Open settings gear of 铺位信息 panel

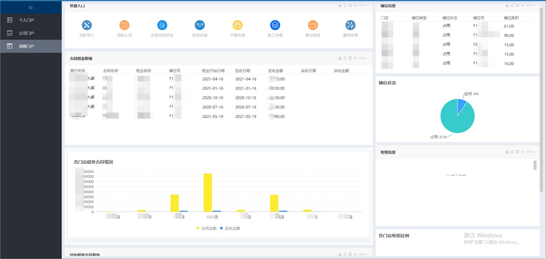[x=517, y=6]
